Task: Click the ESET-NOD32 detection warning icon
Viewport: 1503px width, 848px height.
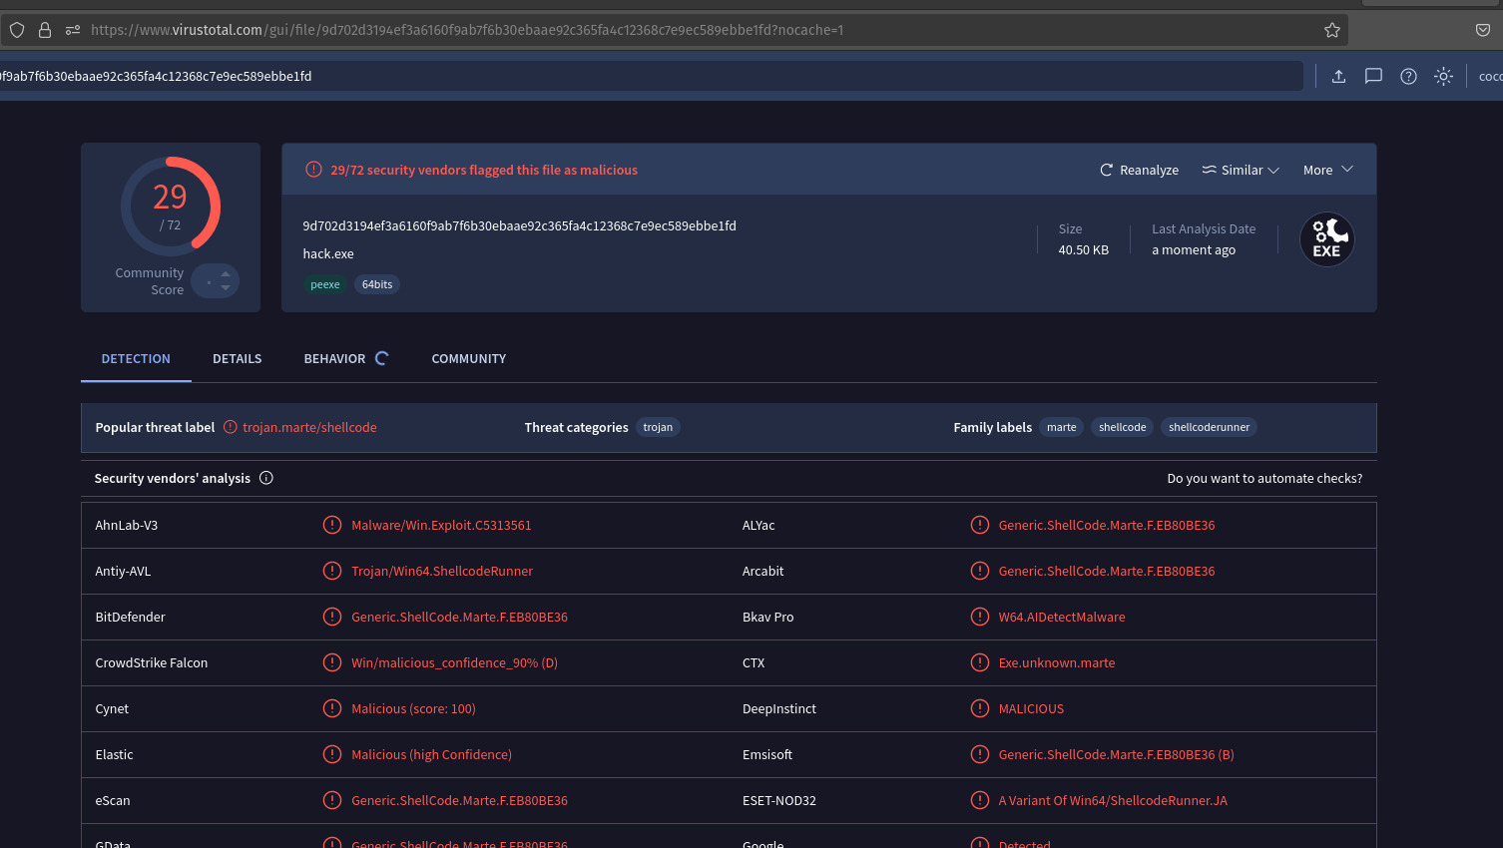Action: tap(980, 800)
